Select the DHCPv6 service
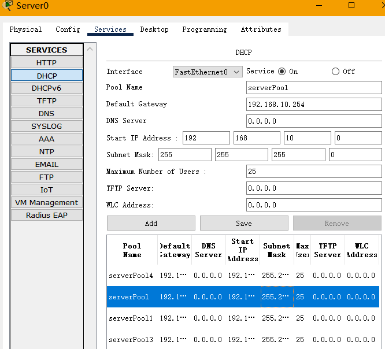The width and height of the screenshot is (385, 349). point(46,88)
